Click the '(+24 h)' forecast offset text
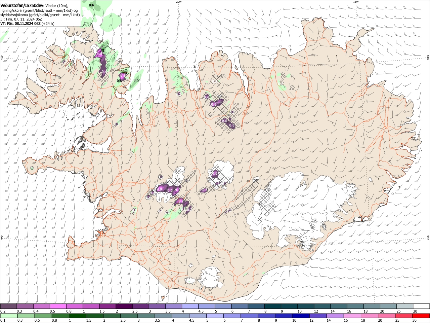Screen dimensions: 430x323 click(48, 24)
